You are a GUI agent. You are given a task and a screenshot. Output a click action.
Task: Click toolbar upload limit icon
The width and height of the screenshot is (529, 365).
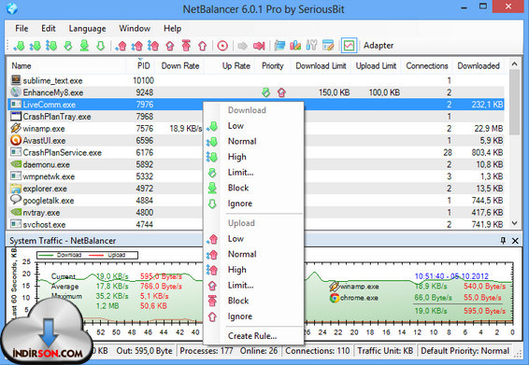tap(170, 46)
